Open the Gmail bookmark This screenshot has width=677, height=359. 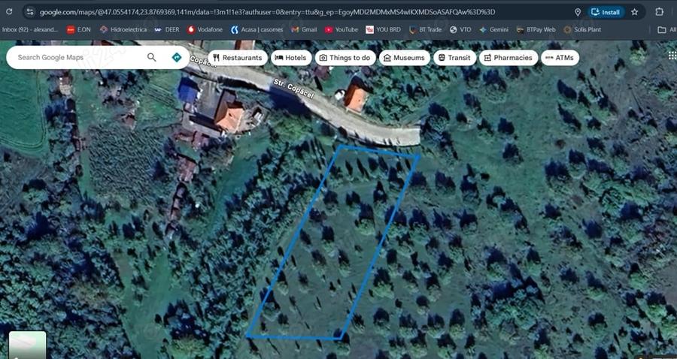point(304,30)
